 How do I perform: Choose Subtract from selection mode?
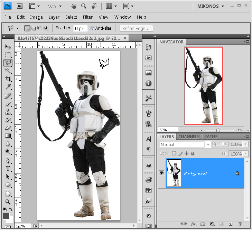point(39,28)
